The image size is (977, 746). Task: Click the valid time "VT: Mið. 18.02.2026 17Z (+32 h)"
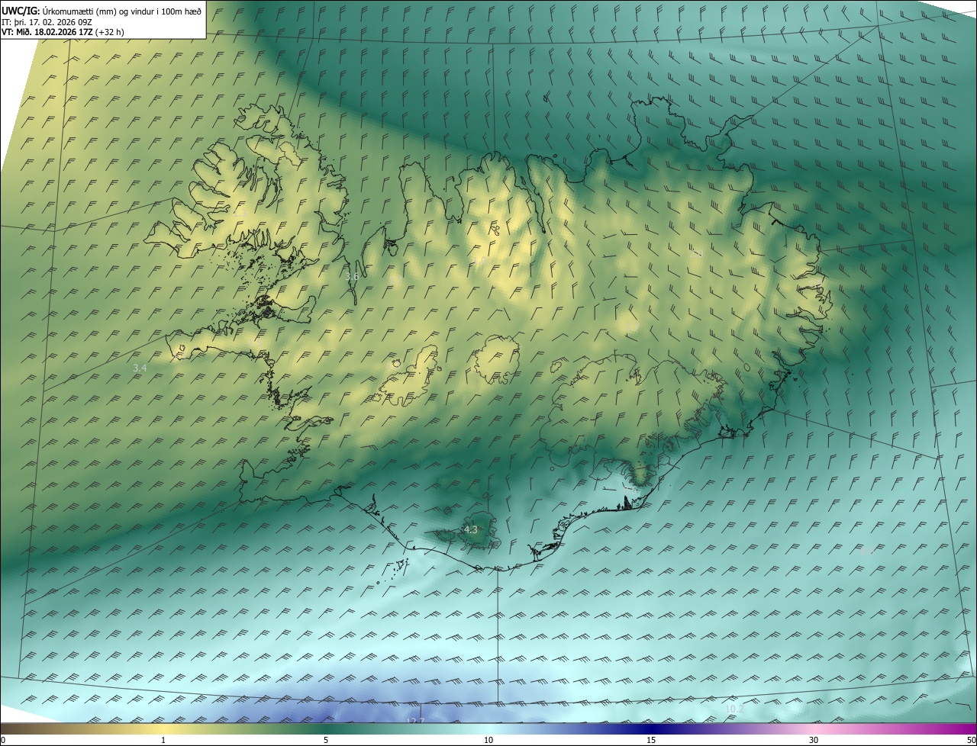(x=63, y=32)
